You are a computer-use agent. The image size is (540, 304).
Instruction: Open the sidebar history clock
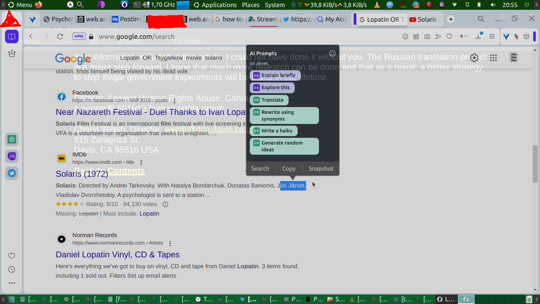[x=12, y=270]
